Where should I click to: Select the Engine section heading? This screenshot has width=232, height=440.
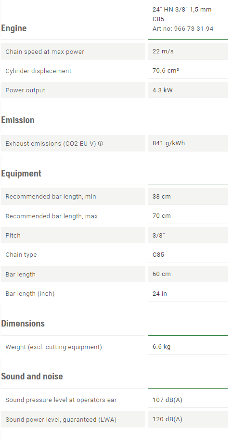point(14,28)
